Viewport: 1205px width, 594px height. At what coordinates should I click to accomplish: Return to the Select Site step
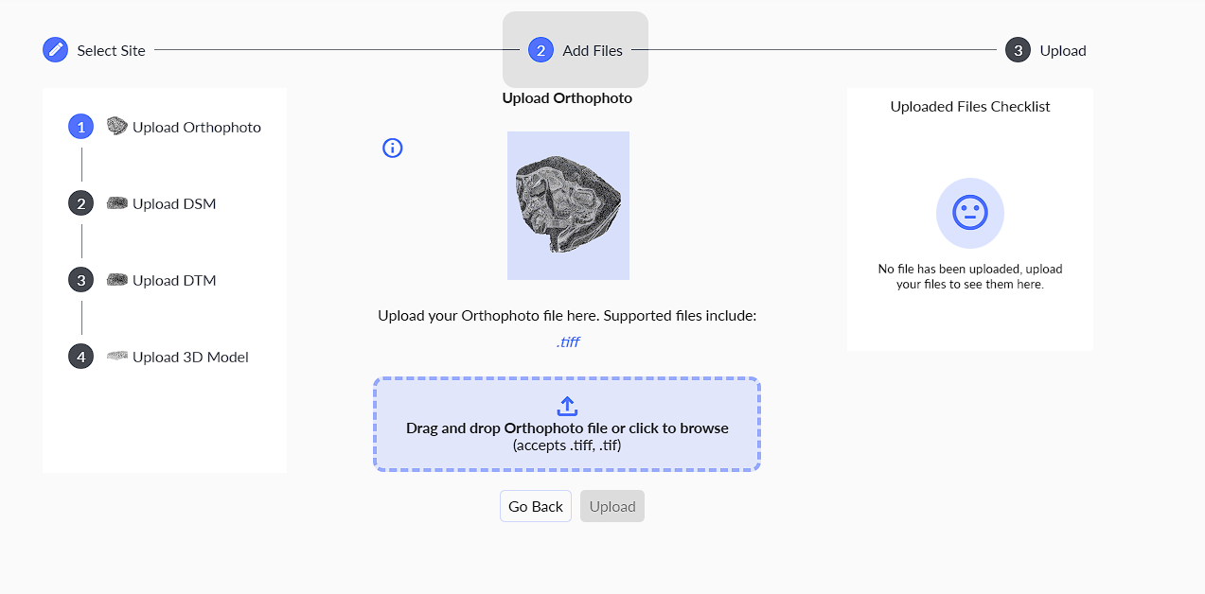pos(95,50)
